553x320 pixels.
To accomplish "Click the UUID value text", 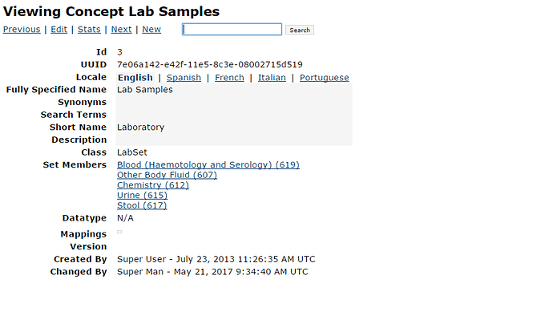I will (210, 65).
